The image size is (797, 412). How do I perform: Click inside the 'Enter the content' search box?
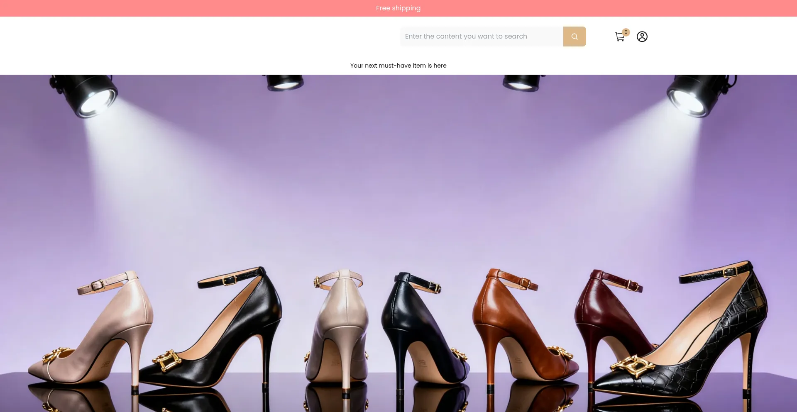tap(482, 36)
